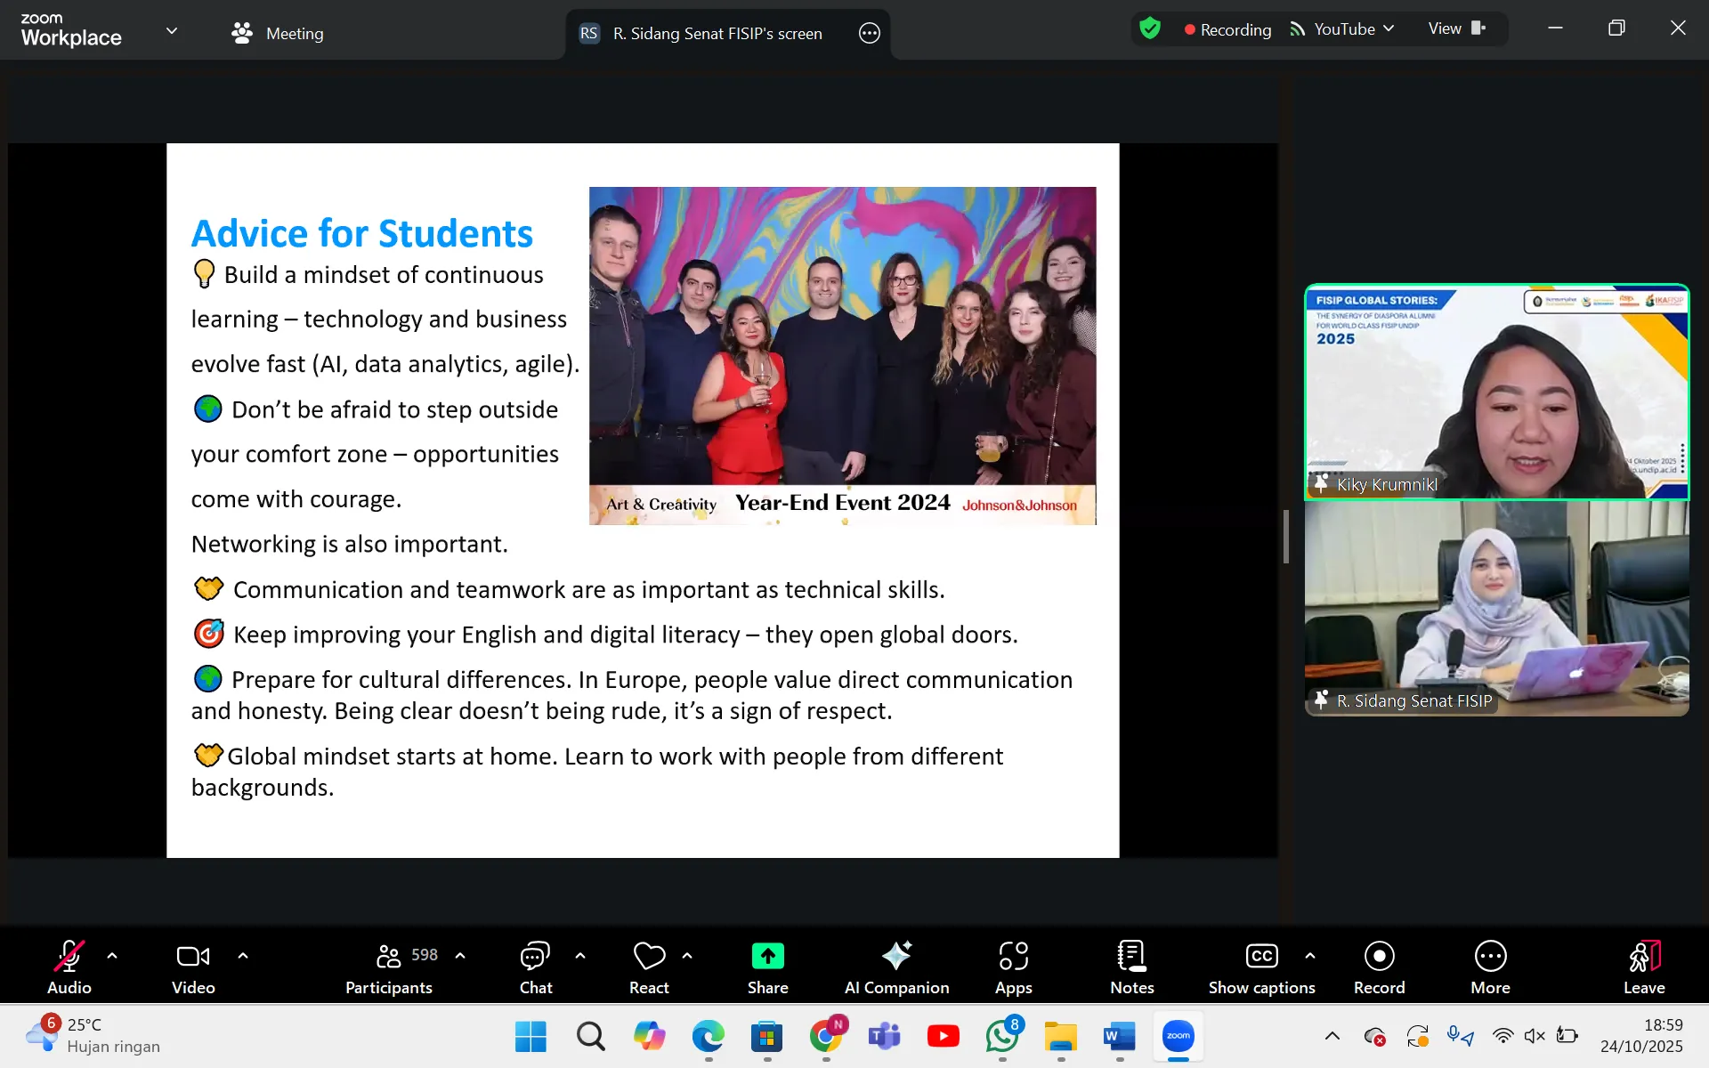Toggle Show captions

point(1261,967)
